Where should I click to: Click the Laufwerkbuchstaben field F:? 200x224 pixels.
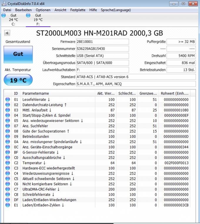coord(102,70)
